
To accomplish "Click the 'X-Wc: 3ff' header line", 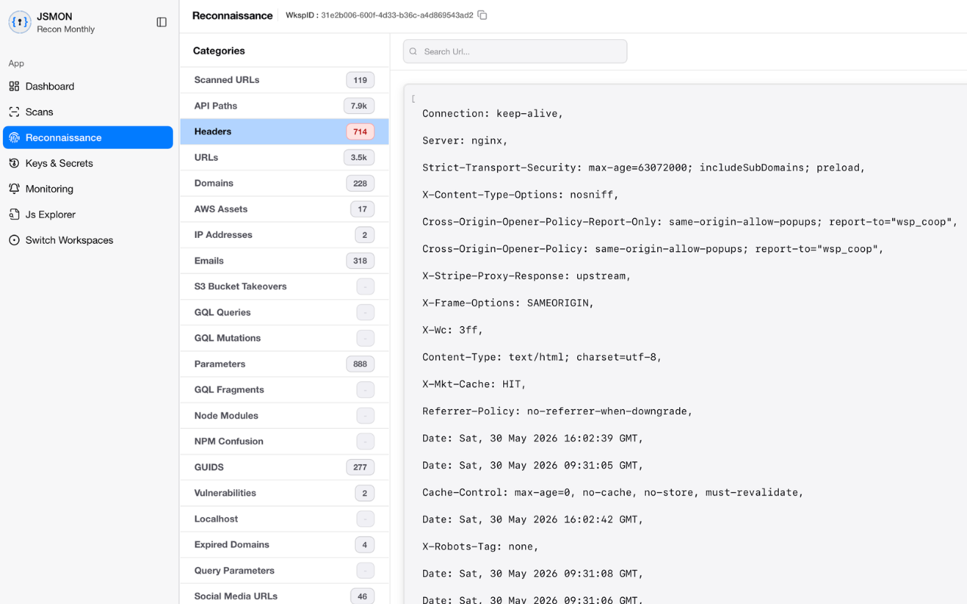I will (x=453, y=330).
